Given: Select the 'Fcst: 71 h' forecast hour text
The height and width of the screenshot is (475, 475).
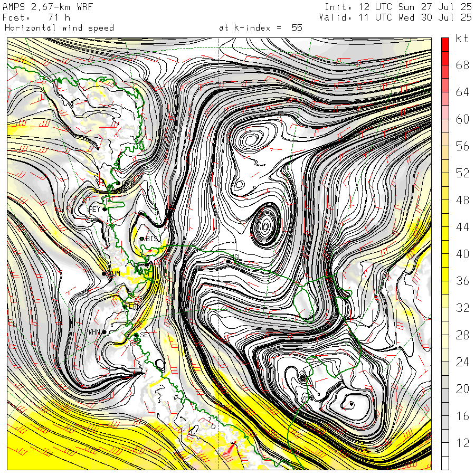Looking at the screenshot, I should (36, 17).
